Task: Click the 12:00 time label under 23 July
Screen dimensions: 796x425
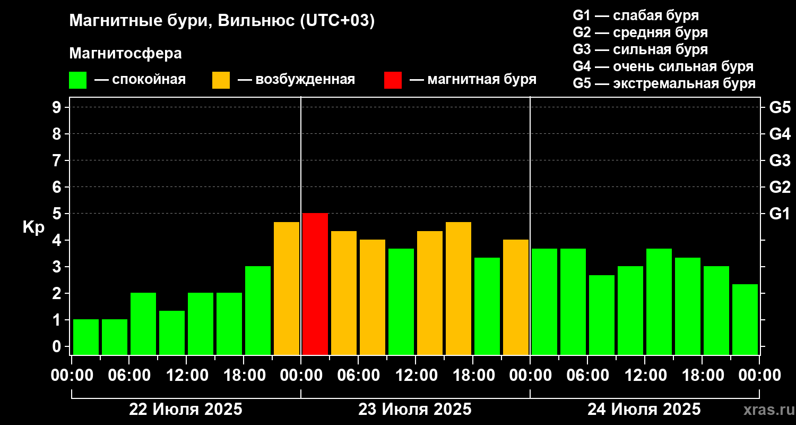Action: pos(416,376)
